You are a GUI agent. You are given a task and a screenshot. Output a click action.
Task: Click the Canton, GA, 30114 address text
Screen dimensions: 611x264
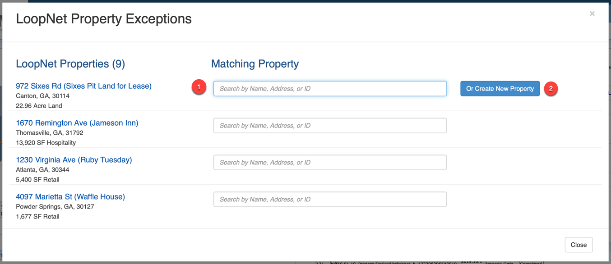click(42, 96)
